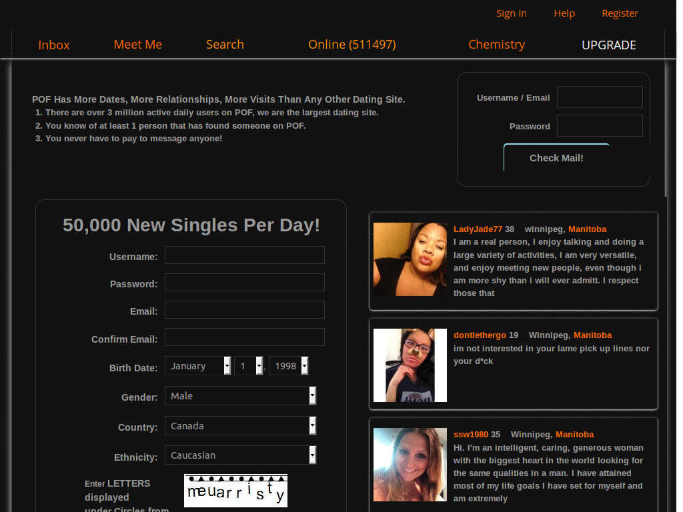Screen dimensions: 683x512
Task: Click the UPGRADE menu item
Action: pos(608,45)
